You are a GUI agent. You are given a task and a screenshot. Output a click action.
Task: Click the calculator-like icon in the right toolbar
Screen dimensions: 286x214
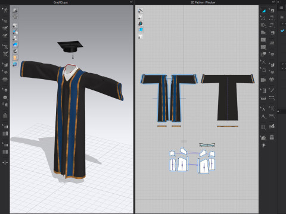pyautogui.click(x=272, y=137)
